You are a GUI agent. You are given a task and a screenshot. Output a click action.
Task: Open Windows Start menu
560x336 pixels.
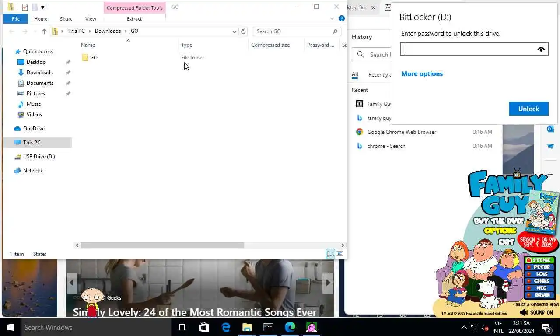pos(10,327)
